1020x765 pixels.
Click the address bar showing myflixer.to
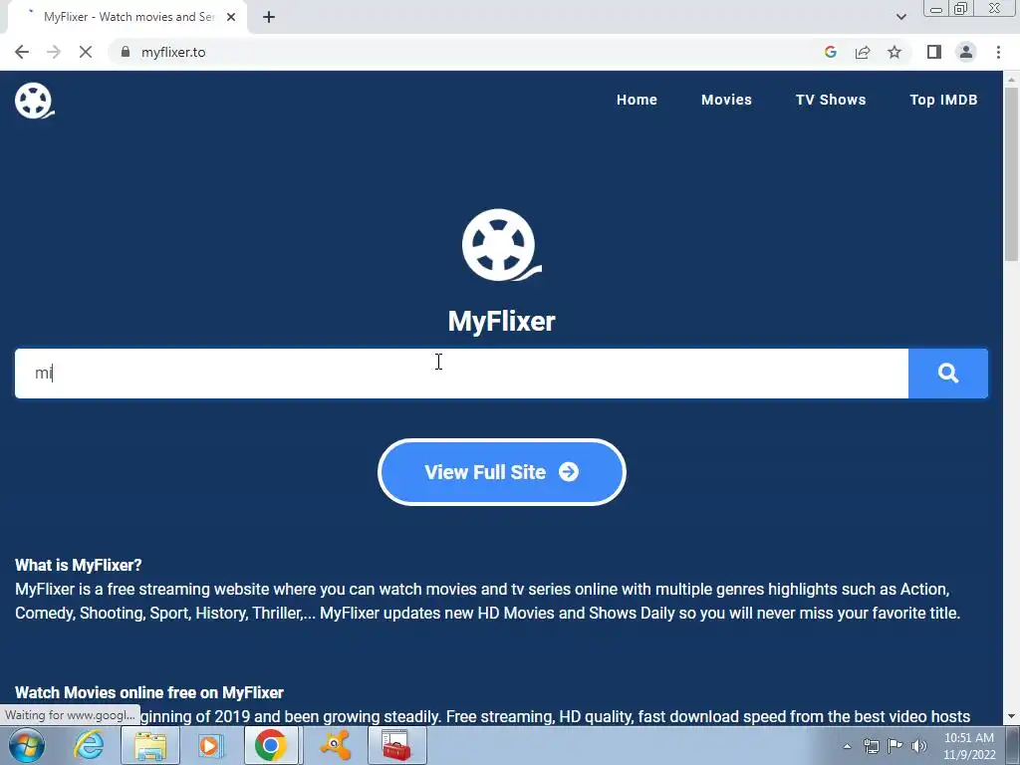[462, 52]
